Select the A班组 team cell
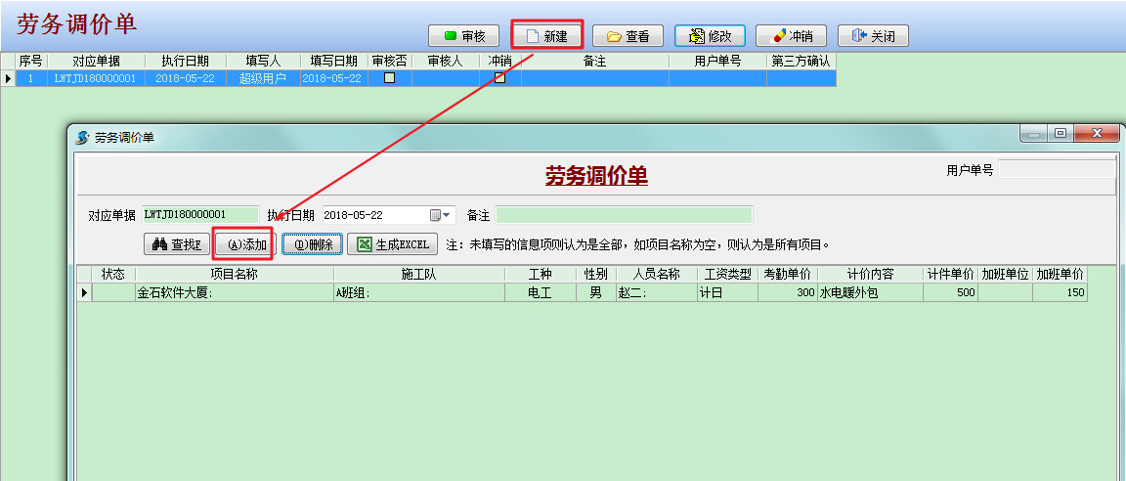Image resolution: width=1126 pixels, height=481 pixels. tap(419, 292)
